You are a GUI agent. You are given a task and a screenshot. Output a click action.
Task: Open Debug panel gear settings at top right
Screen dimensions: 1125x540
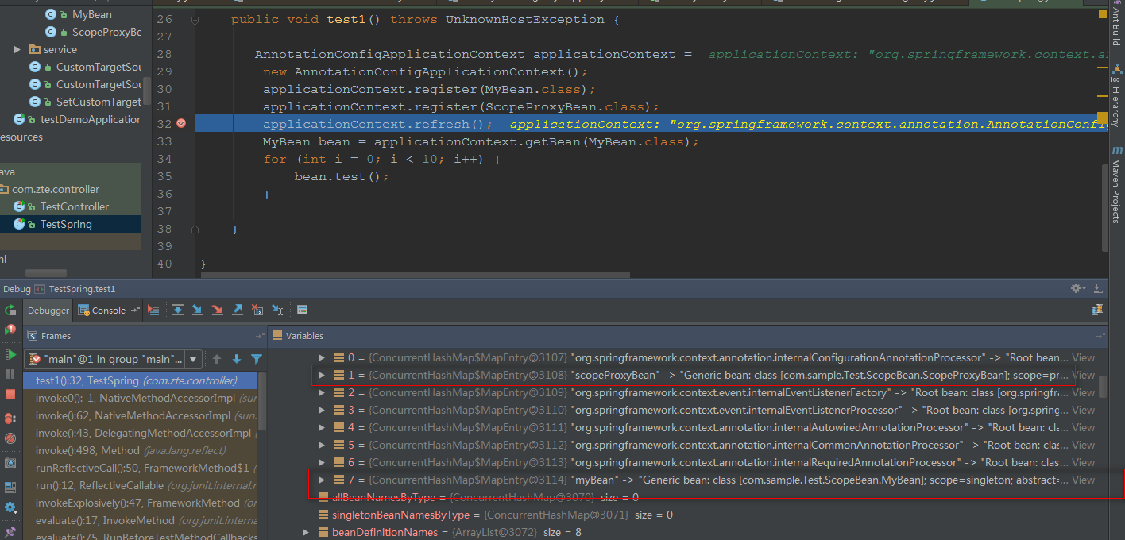[1077, 288]
